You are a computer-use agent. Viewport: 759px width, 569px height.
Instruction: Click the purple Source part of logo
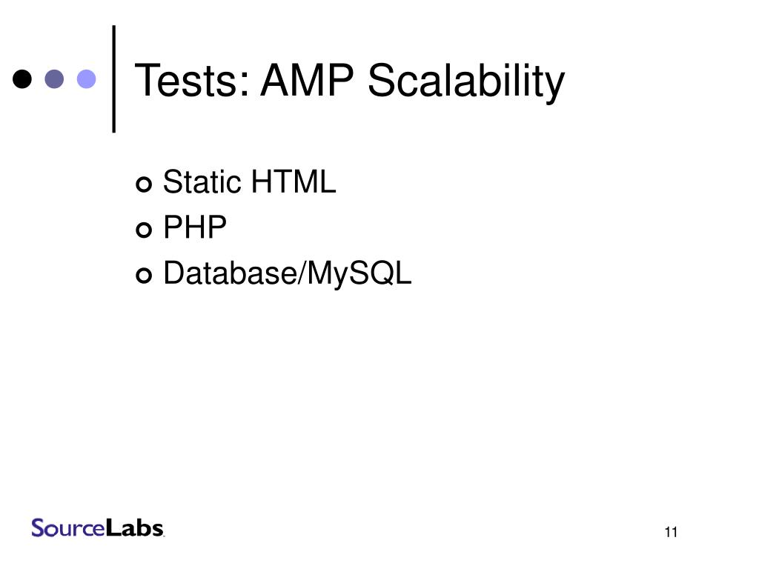click(68, 528)
